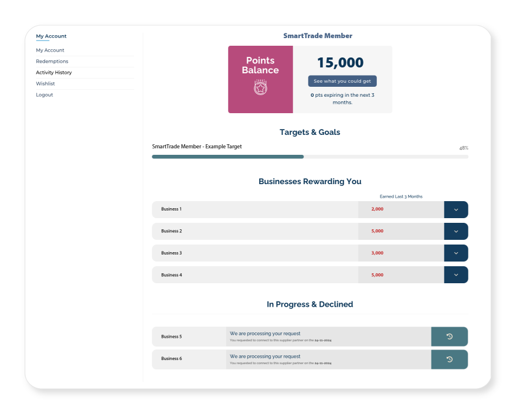Select the Business 1 row label
This screenshot has width=517, height=414.
[x=172, y=209]
